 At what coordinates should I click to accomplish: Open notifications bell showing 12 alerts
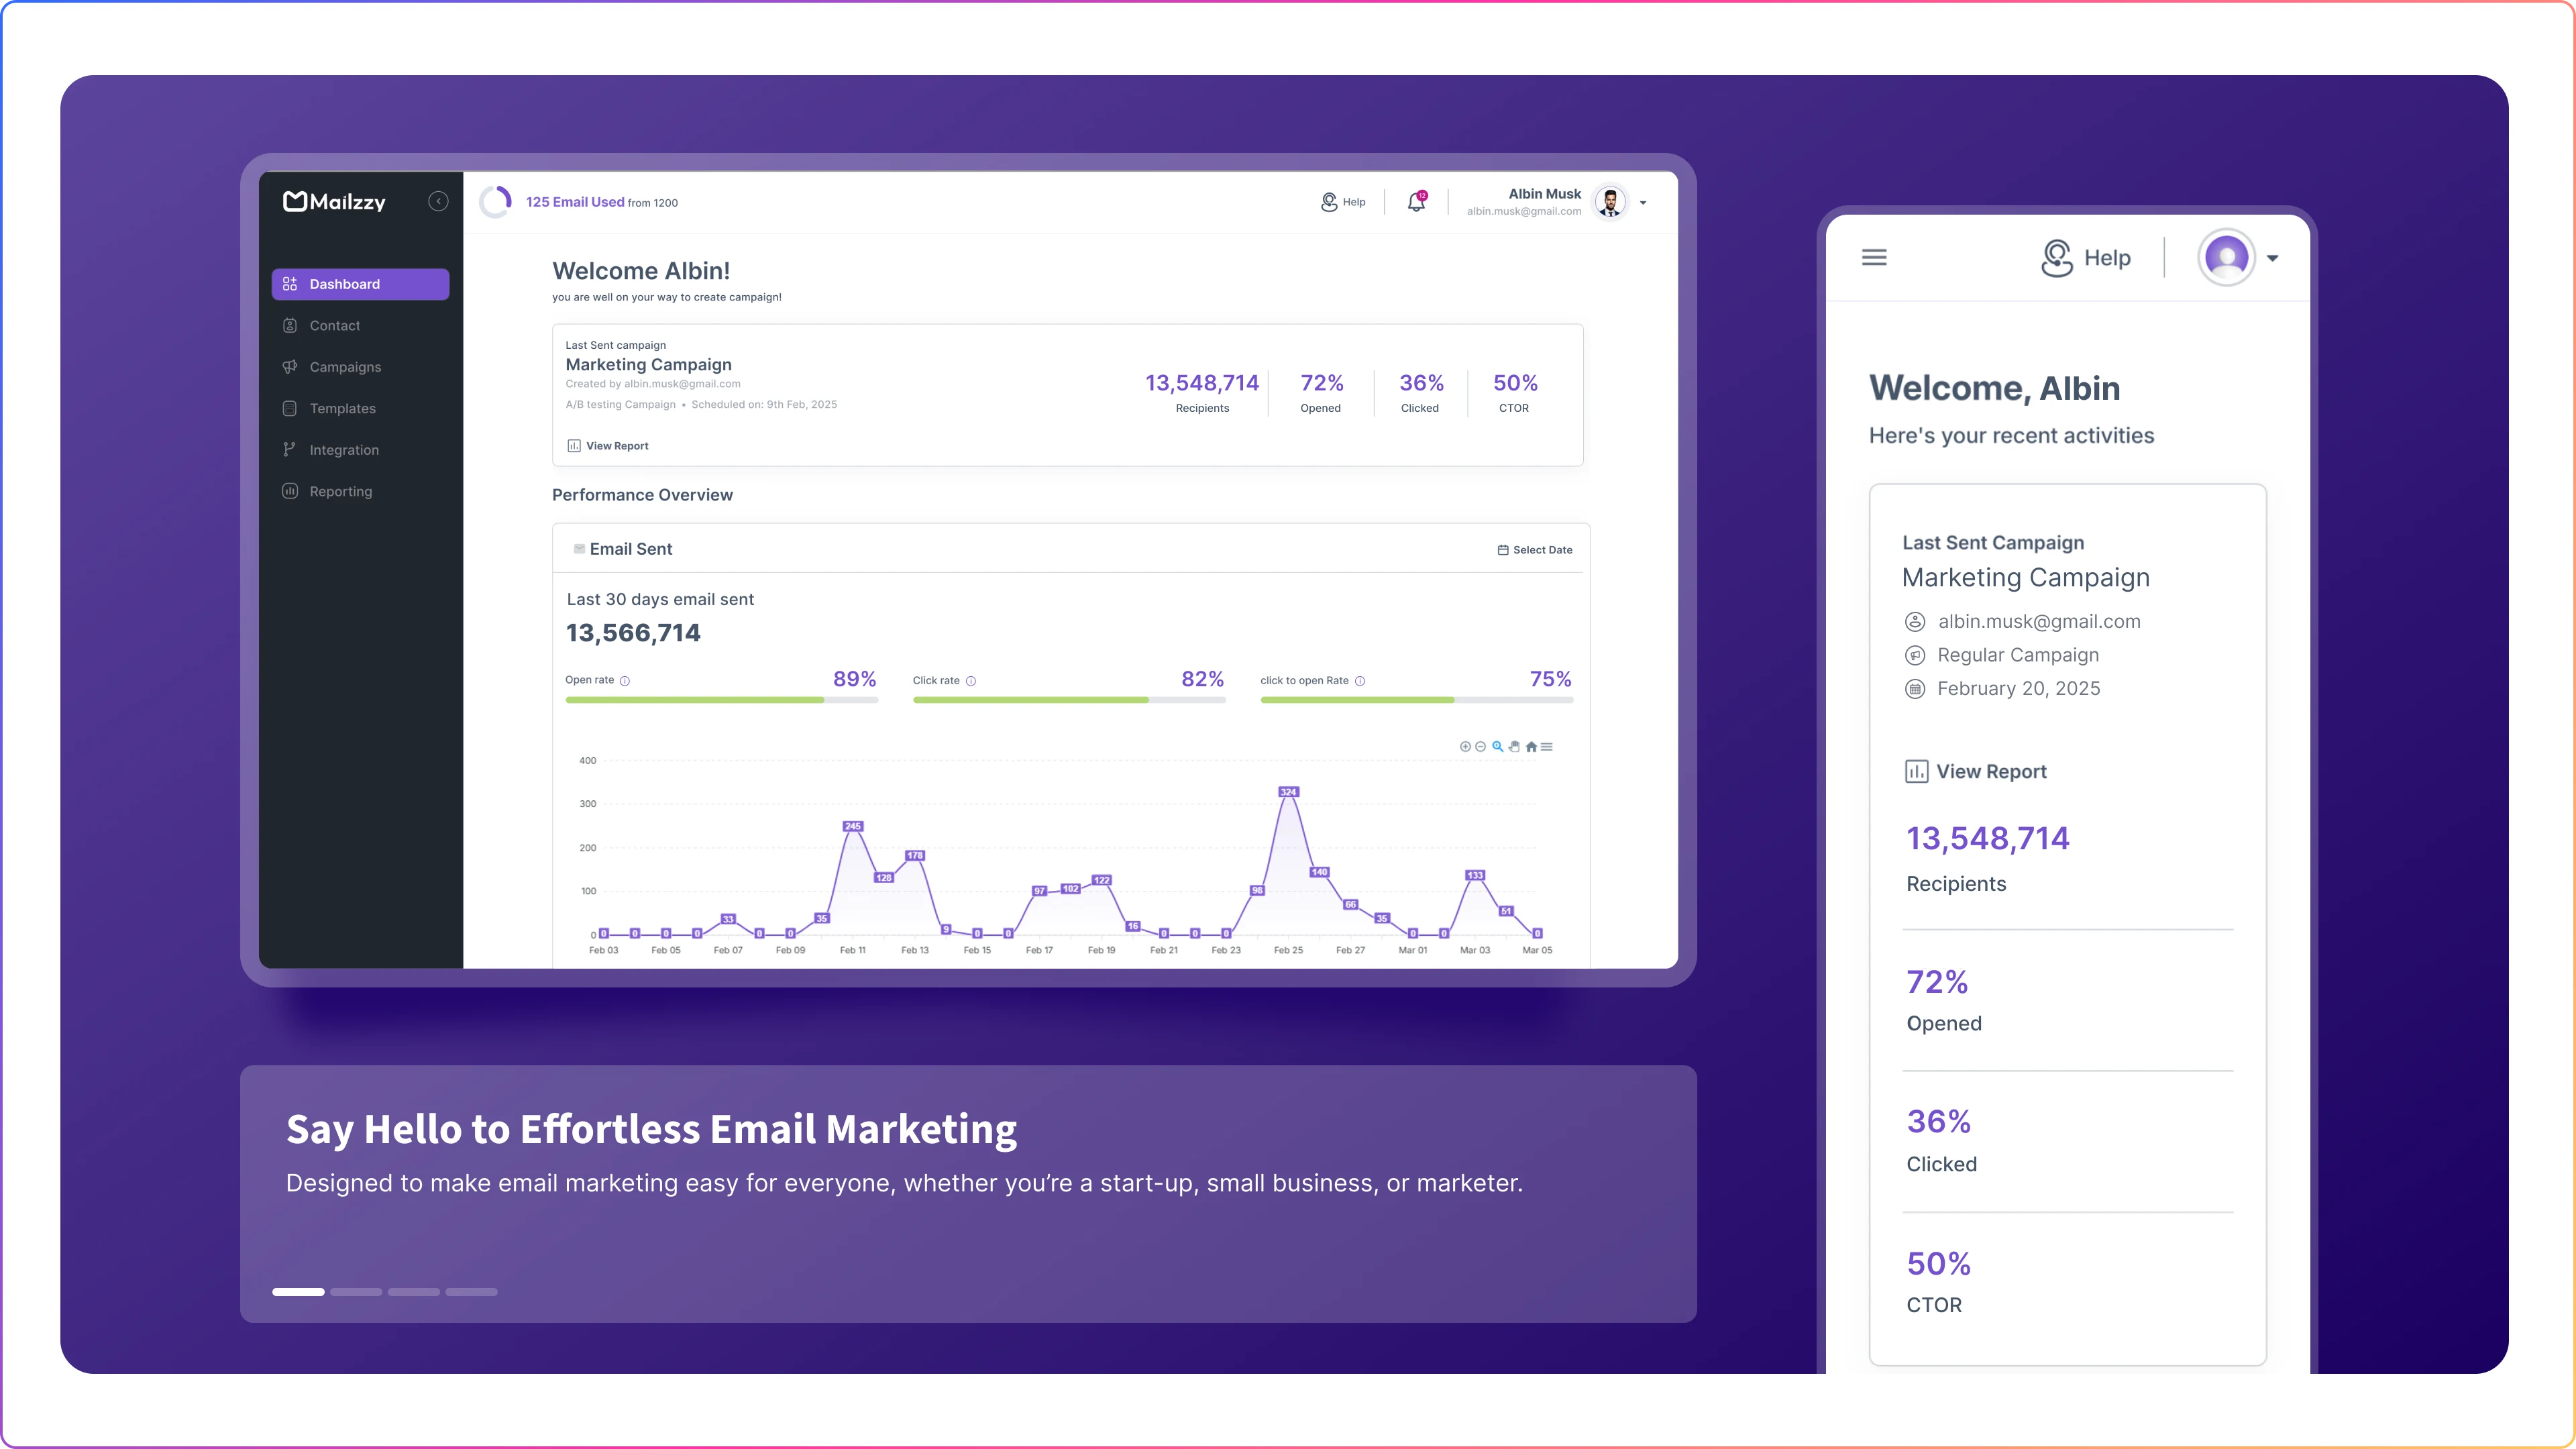pyautogui.click(x=1417, y=202)
